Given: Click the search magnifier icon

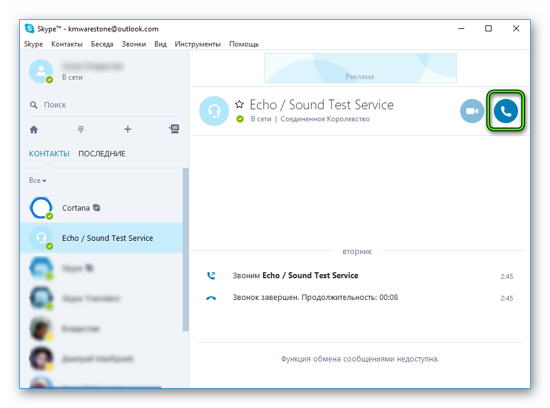Looking at the screenshot, I should pos(34,105).
